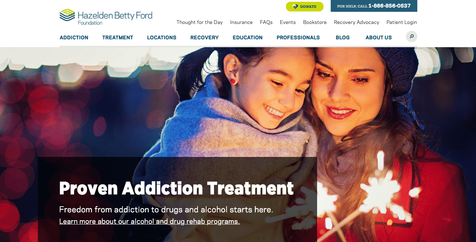Viewport: 476px width, 242px height.
Task: Click the green Donate button
Action: point(305,6)
